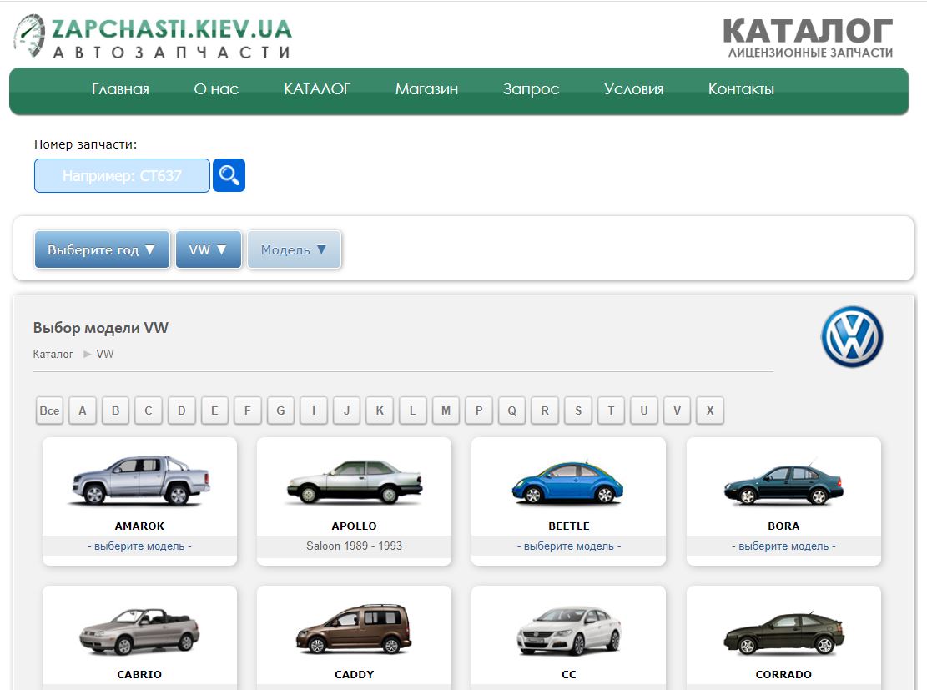Filter models by letter R
This screenshot has height=690, width=927.
click(x=545, y=410)
